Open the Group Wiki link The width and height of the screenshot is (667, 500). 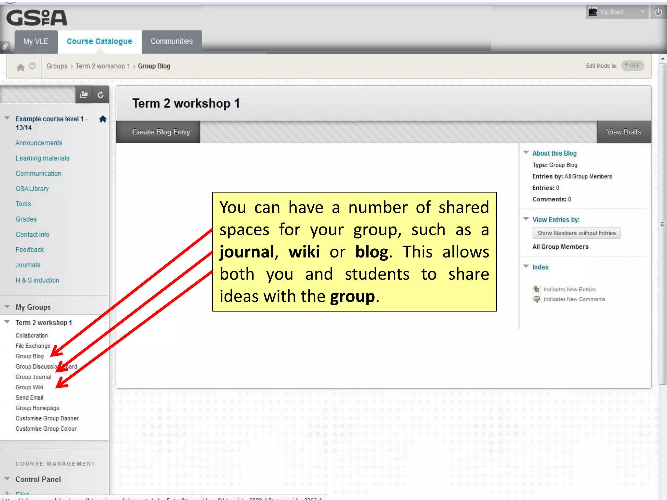(29, 387)
